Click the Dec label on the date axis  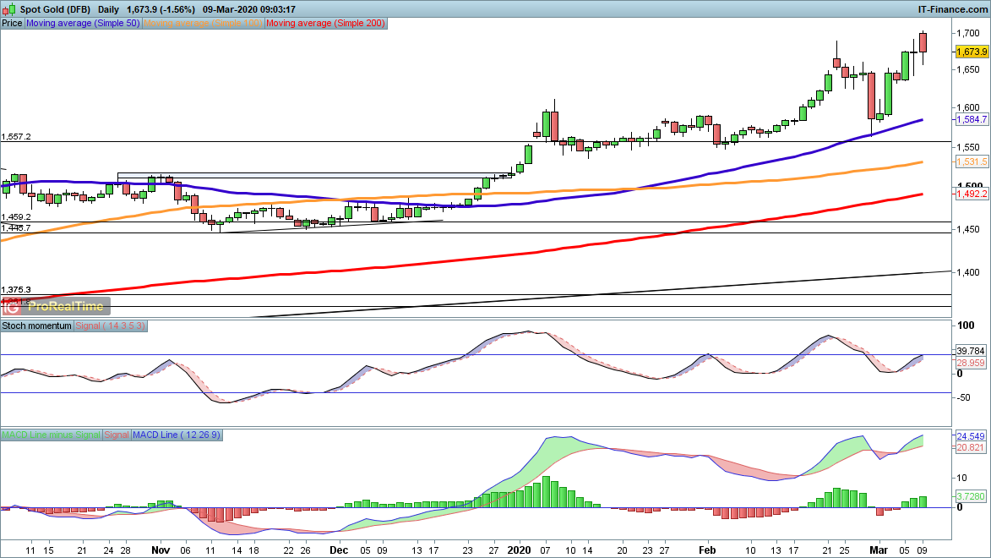339,550
